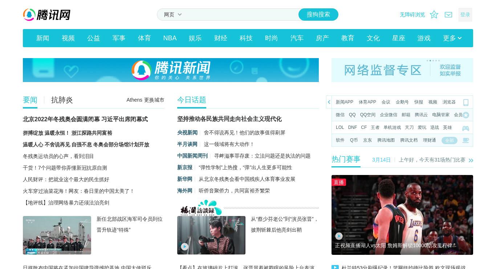
Task: Open the 网页 search type dropdown
Action: [x=173, y=15]
